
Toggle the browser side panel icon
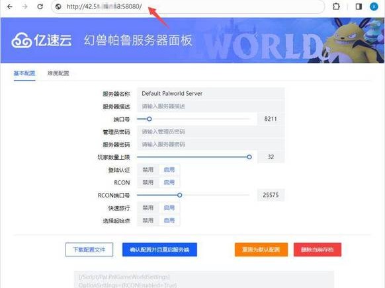tap(359, 7)
